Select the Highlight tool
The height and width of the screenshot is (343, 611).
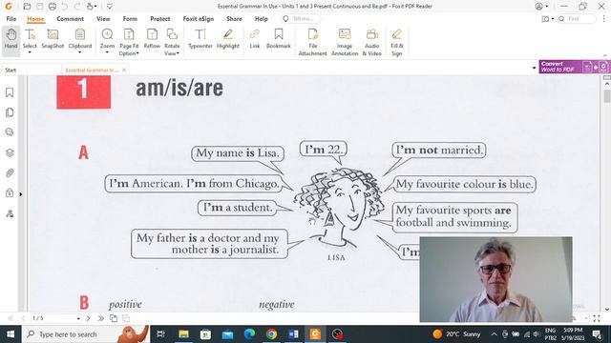[x=228, y=39]
